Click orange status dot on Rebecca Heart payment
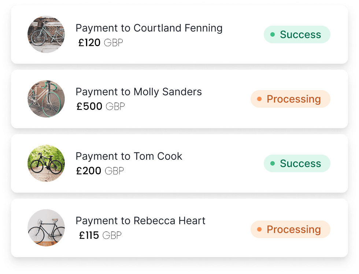 pyautogui.click(x=259, y=229)
